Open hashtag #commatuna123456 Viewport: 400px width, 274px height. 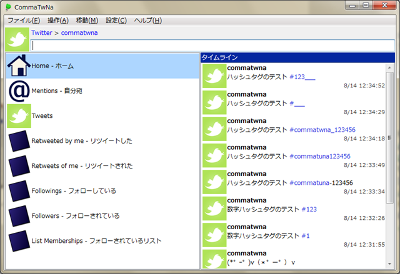320,157
